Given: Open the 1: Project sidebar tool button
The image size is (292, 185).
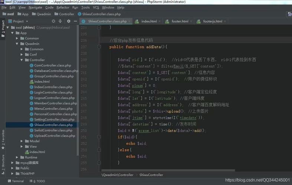Looking at the screenshot, I should pyautogui.click(x=3, y=28).
